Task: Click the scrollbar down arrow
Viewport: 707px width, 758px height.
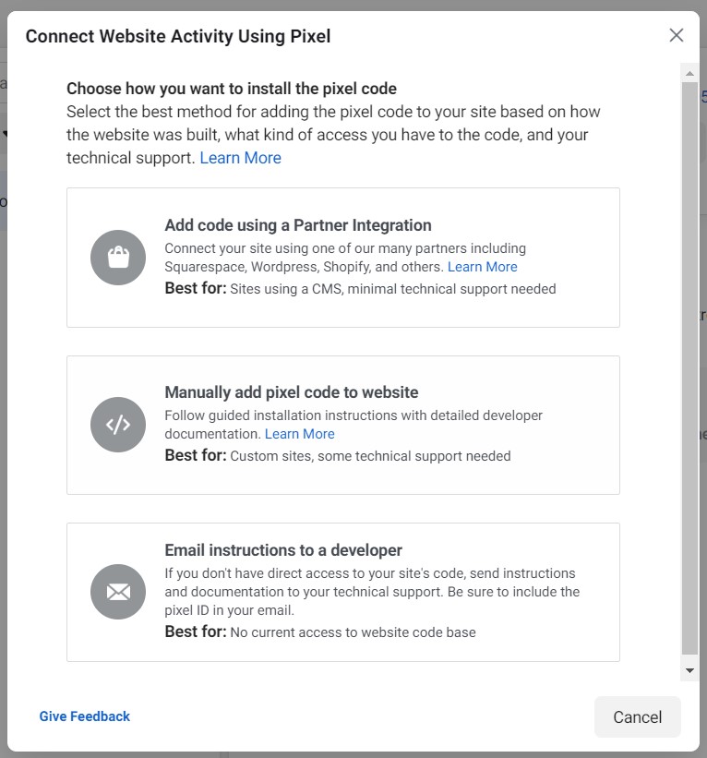Action: click(689, 670)
